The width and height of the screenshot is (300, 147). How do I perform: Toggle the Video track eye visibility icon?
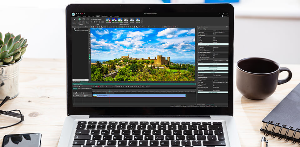point(73,95)
